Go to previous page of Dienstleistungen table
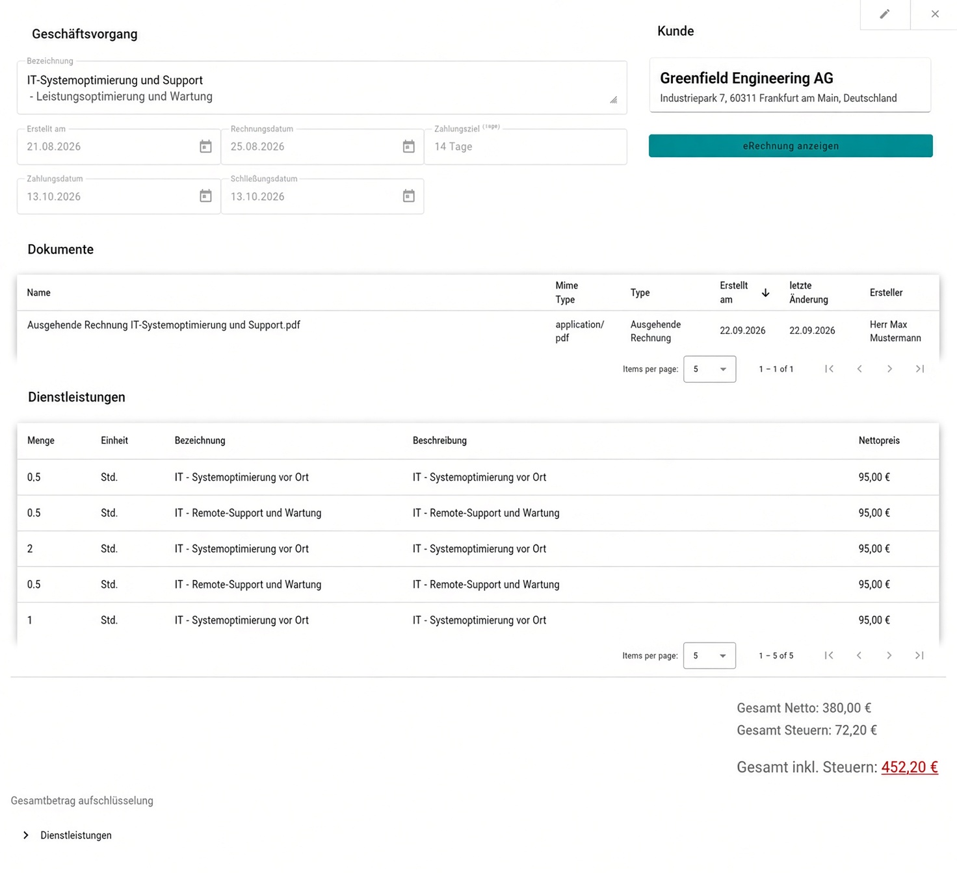The width and height of the screenshot is (957, 873). click(859, 655)
